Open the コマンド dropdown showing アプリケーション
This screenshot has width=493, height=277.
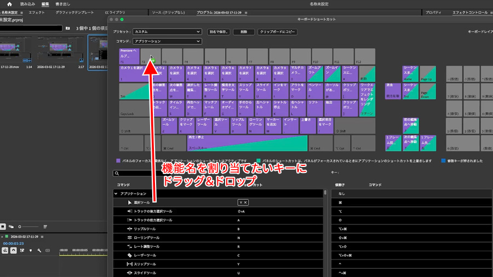167,41
